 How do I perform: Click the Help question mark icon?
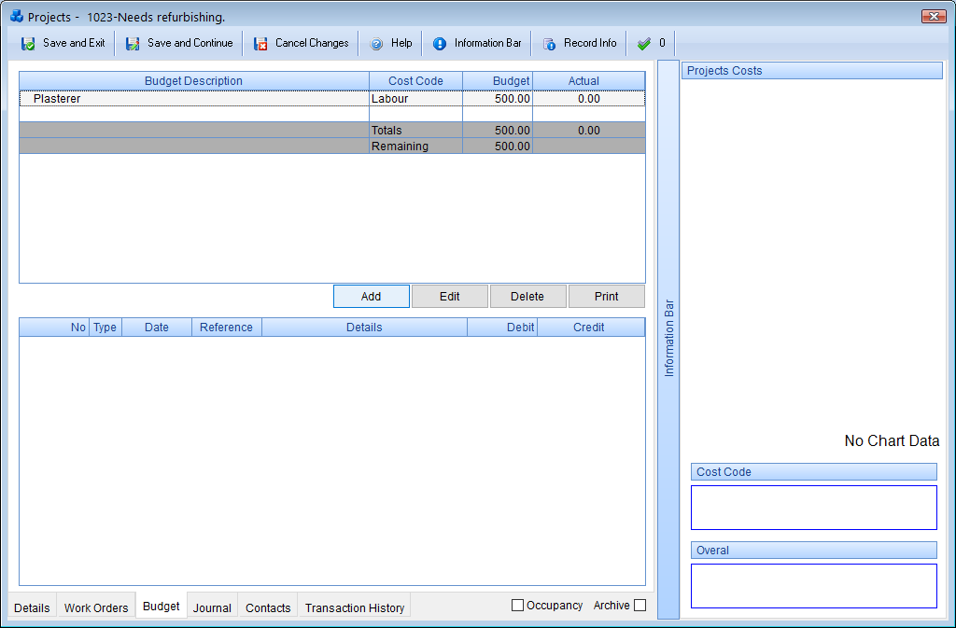coord(377,44)
